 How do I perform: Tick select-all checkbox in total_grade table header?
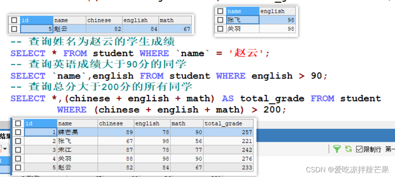[x=18, y=123]
